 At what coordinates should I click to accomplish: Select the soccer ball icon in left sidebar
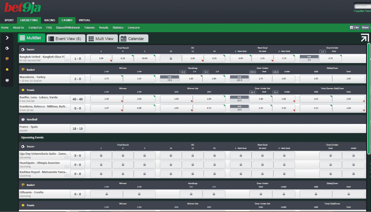[x=7, y=48]
